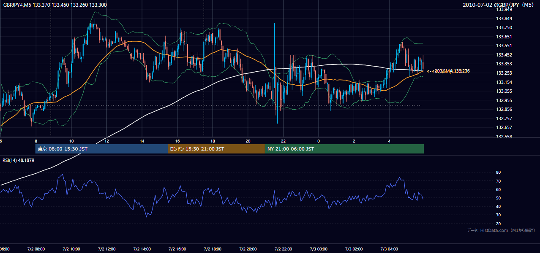Click the RSI scale value 20
This screenshot has width=540, height=253.
pos(499,223)
